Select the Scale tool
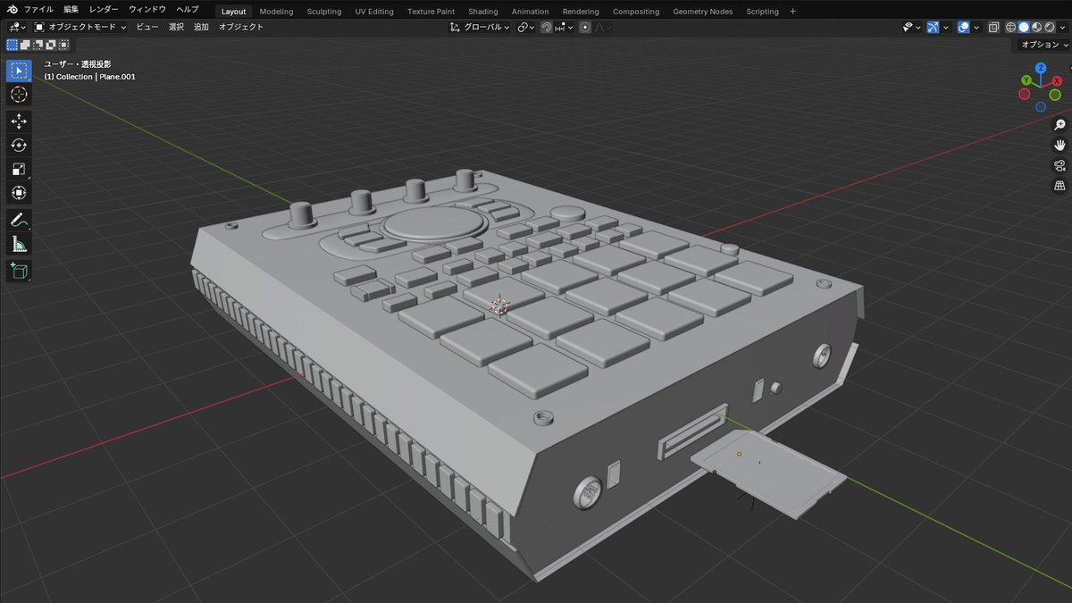 18,169
